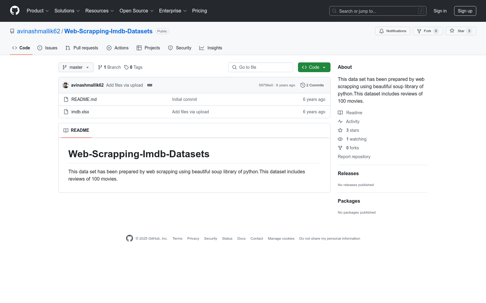Click the search magnifier icon in header

[334, 11]
